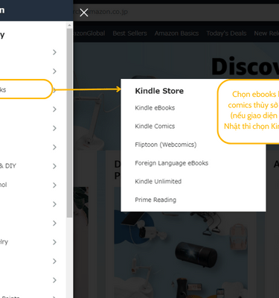The height and width of the screenshot is (298, 279).
Task: Expand the chevron on the row ending 'lry'
Action: pyautogui.click(x=54, y=242)
